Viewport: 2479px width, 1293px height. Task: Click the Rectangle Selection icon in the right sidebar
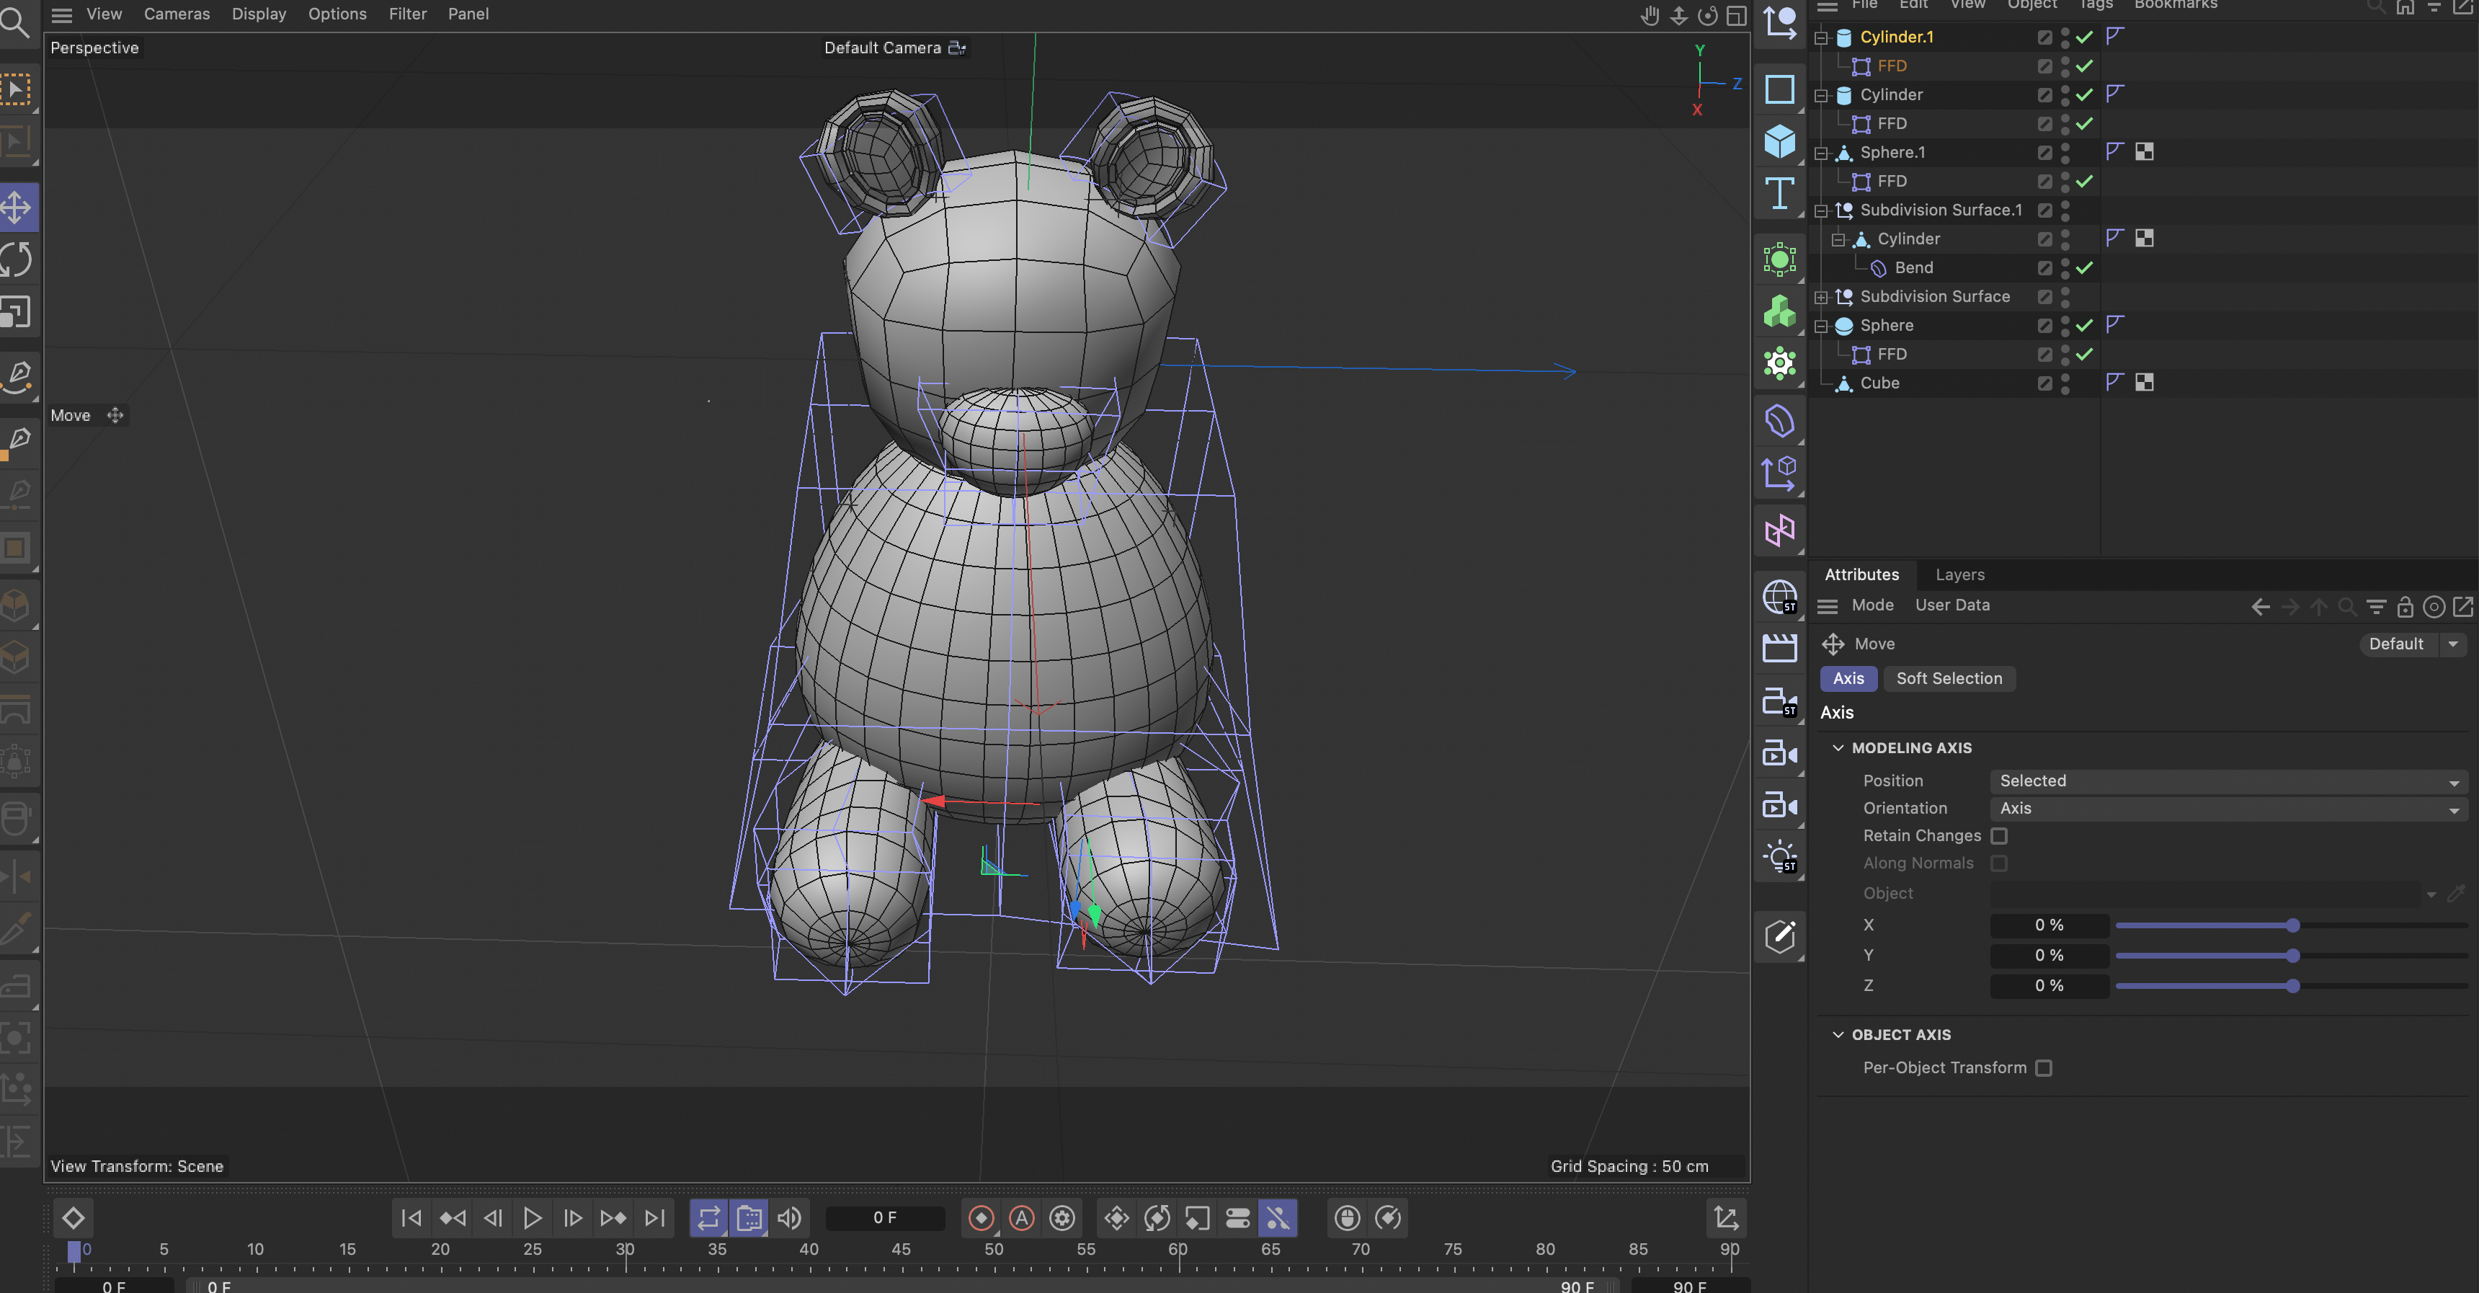point(1779,89)
